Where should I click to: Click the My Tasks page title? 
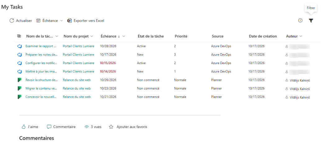(x=12, y=7)
